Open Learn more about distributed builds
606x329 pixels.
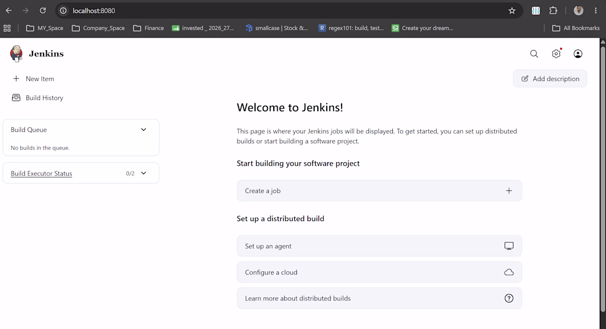tap(379, 298)
